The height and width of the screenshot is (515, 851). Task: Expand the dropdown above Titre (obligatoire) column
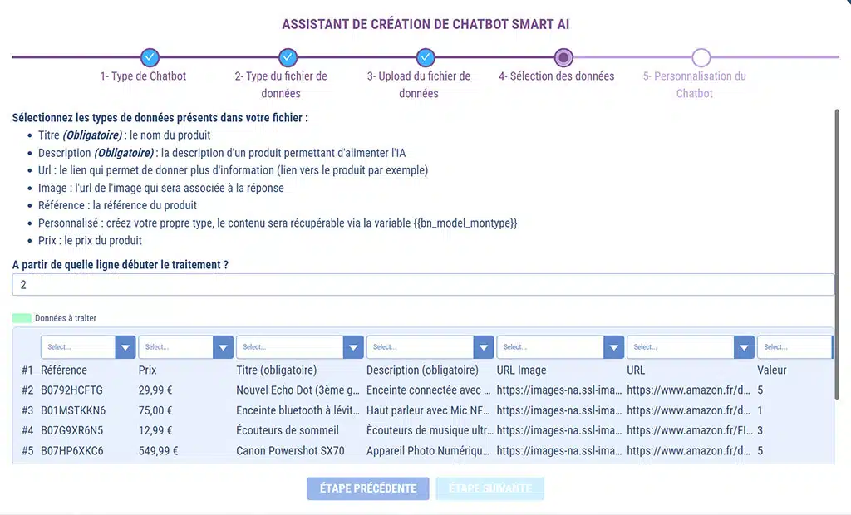pos(299,347)
